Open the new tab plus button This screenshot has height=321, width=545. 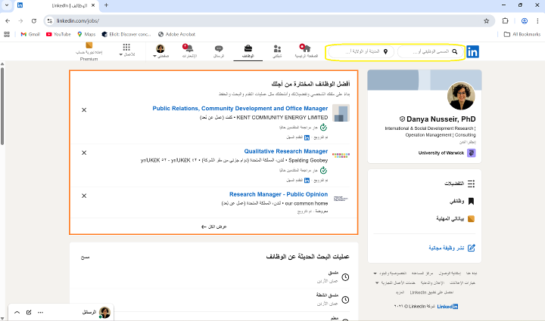(106, 5)
